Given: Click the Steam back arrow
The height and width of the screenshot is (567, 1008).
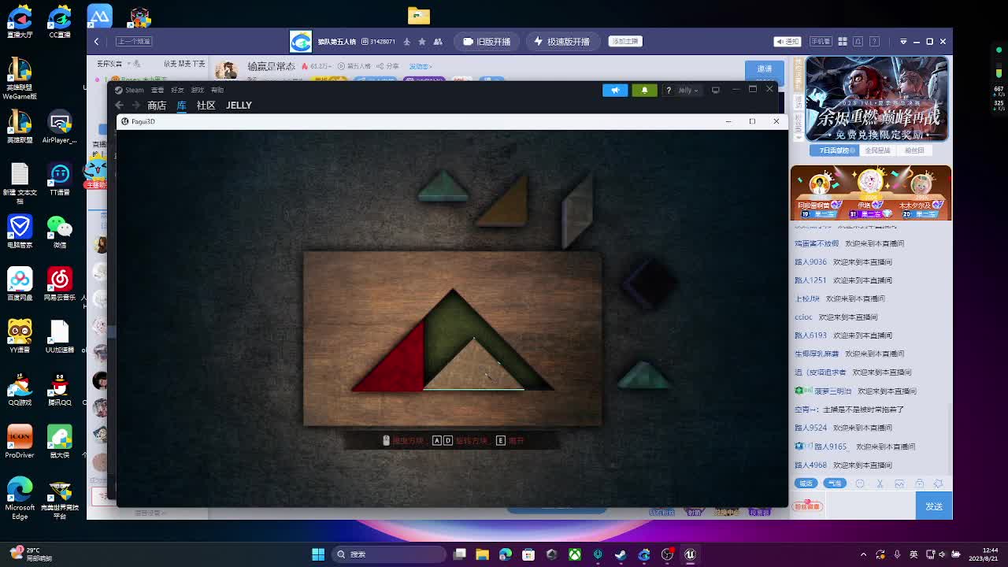Looking at the screenshot, I should [119, 106].
